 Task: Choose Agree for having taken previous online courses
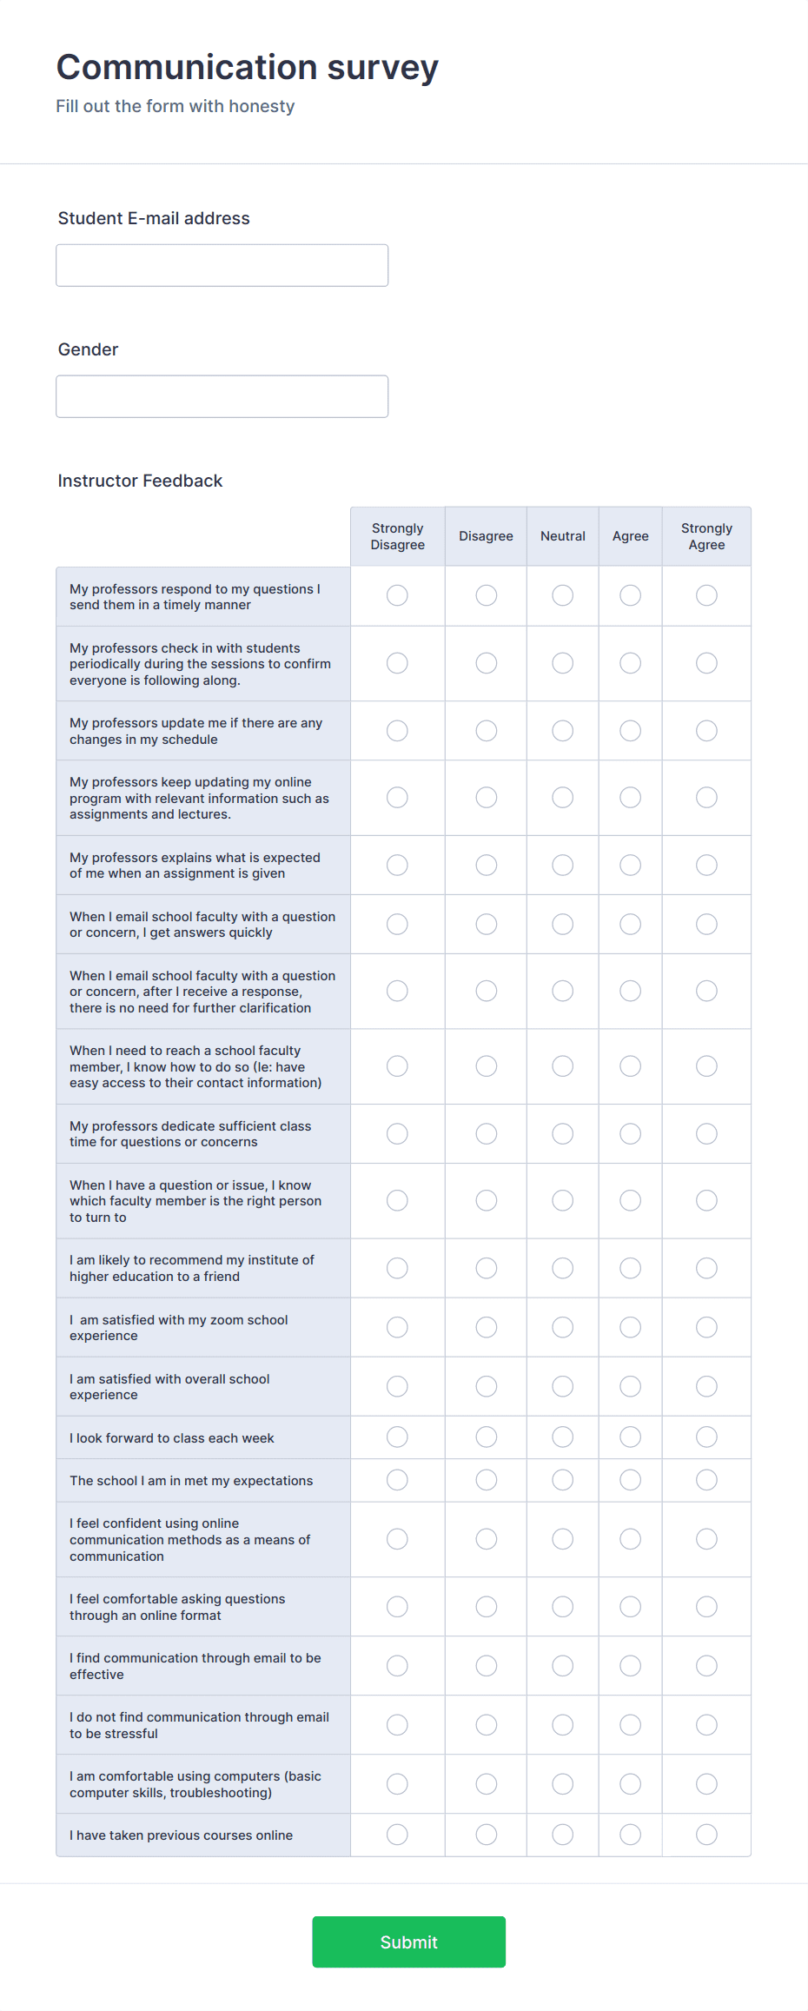tap(630, 1835)
